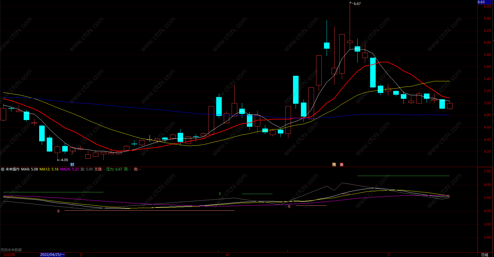494x257 pixels.
Task: Click the green S sell signal marker
Action: (x=220, y=194)
